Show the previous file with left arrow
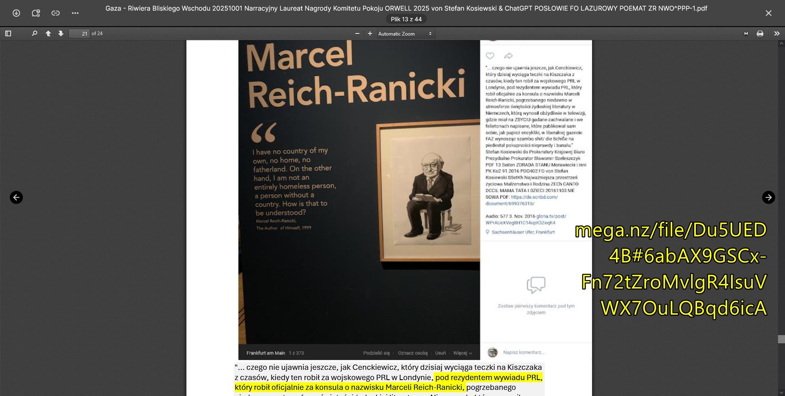The image size is (785, 396). [x=16, y=197]
